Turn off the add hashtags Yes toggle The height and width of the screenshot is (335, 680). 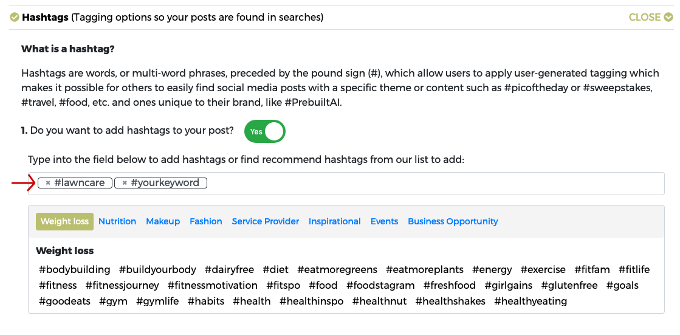click(265, 131)
